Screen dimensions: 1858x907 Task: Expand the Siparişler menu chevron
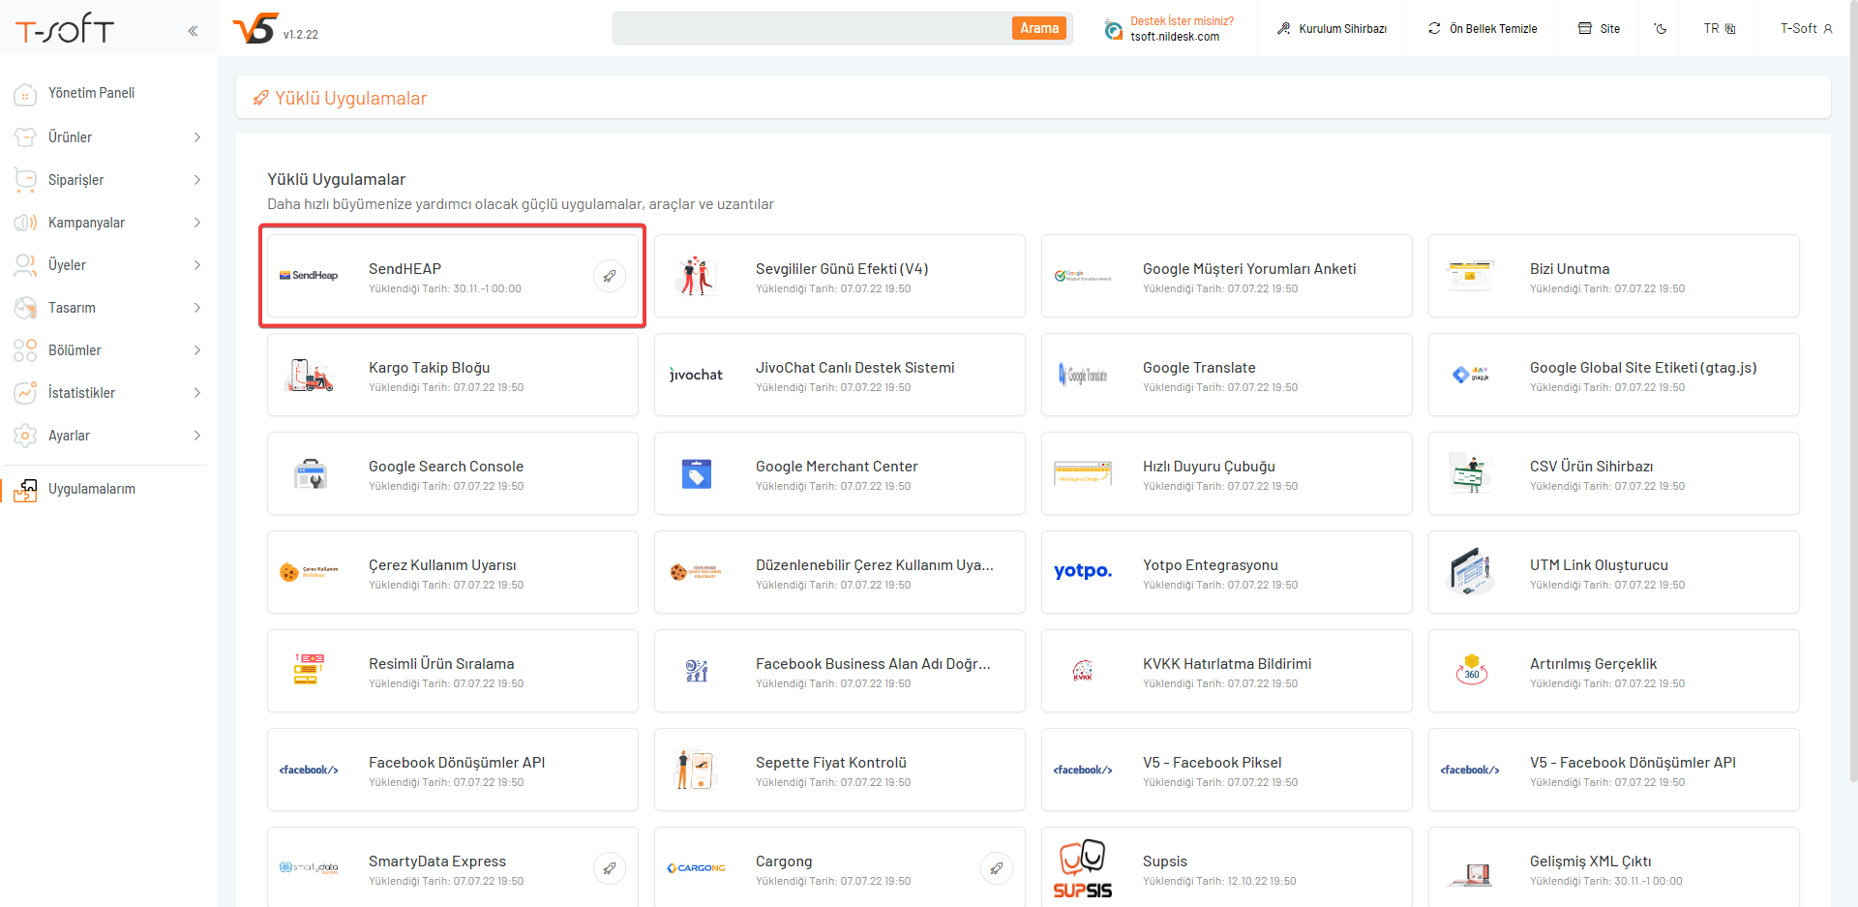click(x=196, y=180)
